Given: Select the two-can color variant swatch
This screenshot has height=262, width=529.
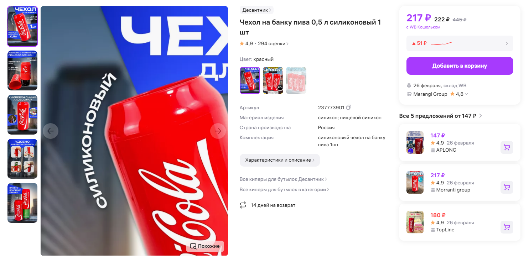Looking at the screenshot, I should (273, 80).
